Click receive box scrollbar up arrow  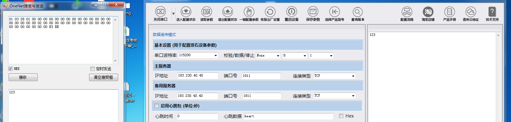[115, 20]
